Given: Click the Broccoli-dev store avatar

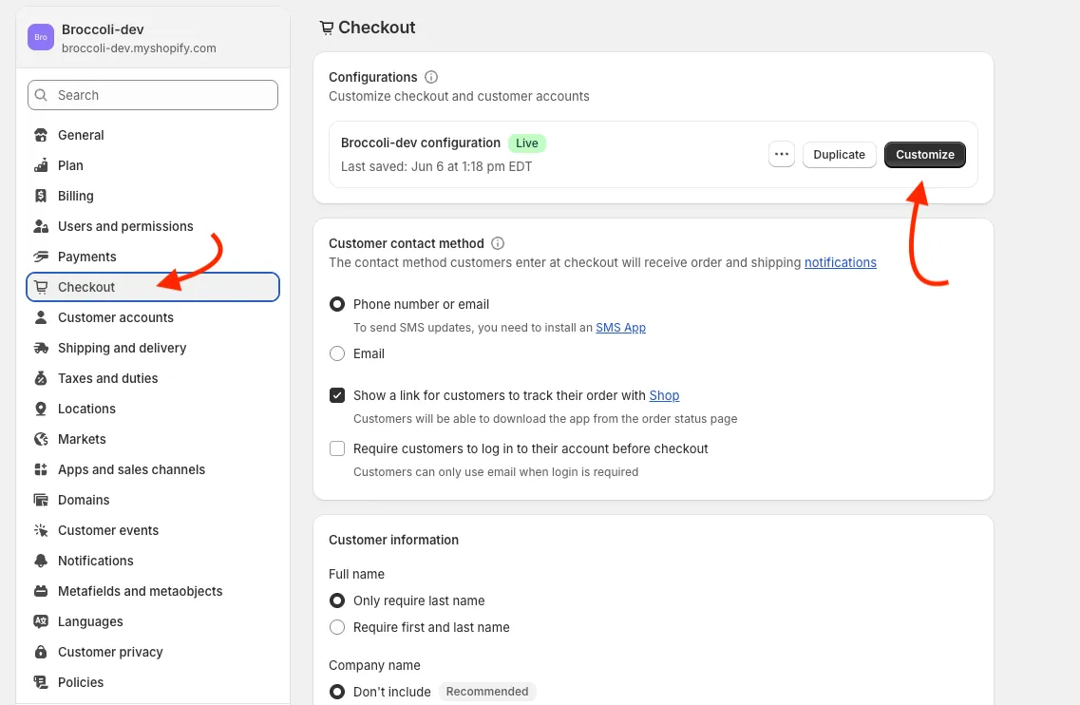Looking at the screenshot, I should (x=40, y=36).
